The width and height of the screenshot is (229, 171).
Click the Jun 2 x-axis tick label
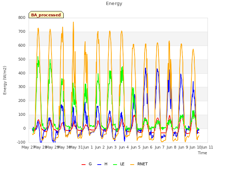pos(100,147)
